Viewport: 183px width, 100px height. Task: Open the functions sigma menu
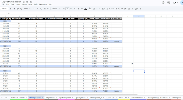(140, 9)
